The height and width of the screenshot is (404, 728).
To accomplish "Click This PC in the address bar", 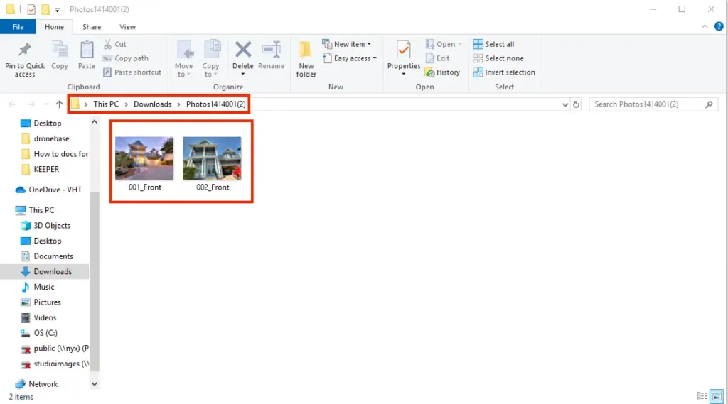I will [x=106, y=104].
